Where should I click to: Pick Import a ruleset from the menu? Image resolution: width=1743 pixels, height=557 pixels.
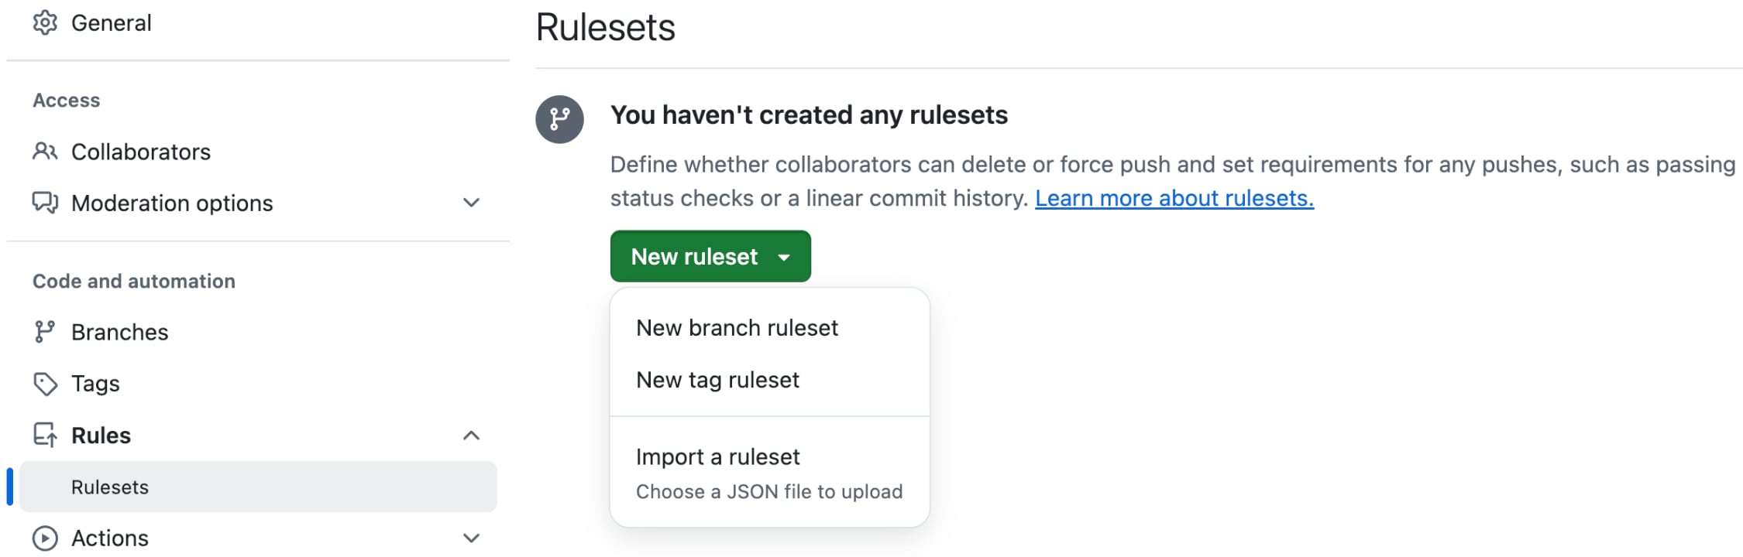tap(717, 457)
